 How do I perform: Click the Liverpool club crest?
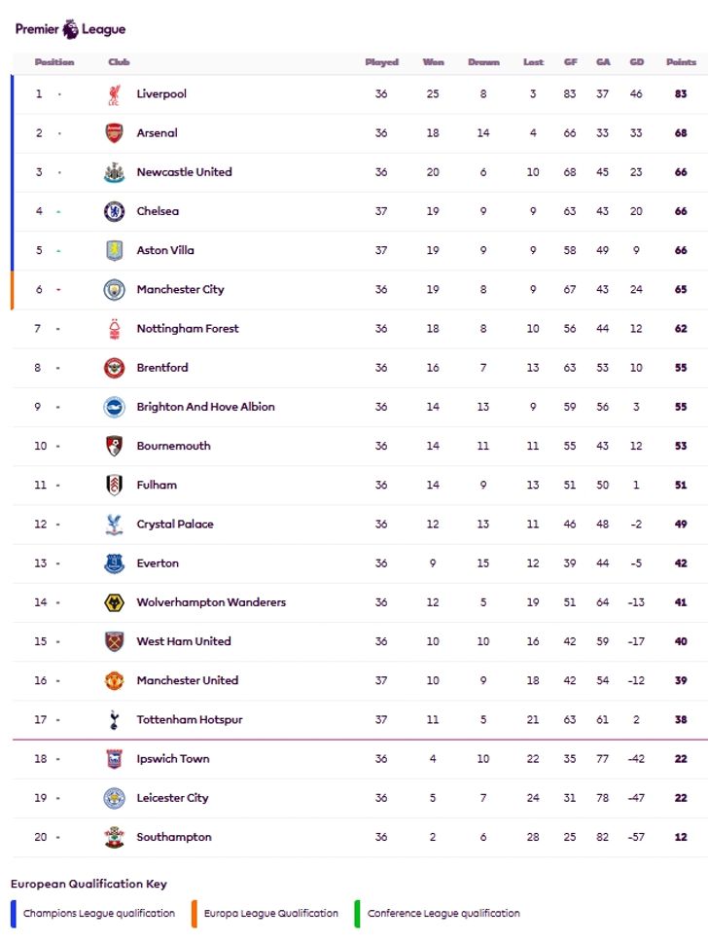pos(114,94)
